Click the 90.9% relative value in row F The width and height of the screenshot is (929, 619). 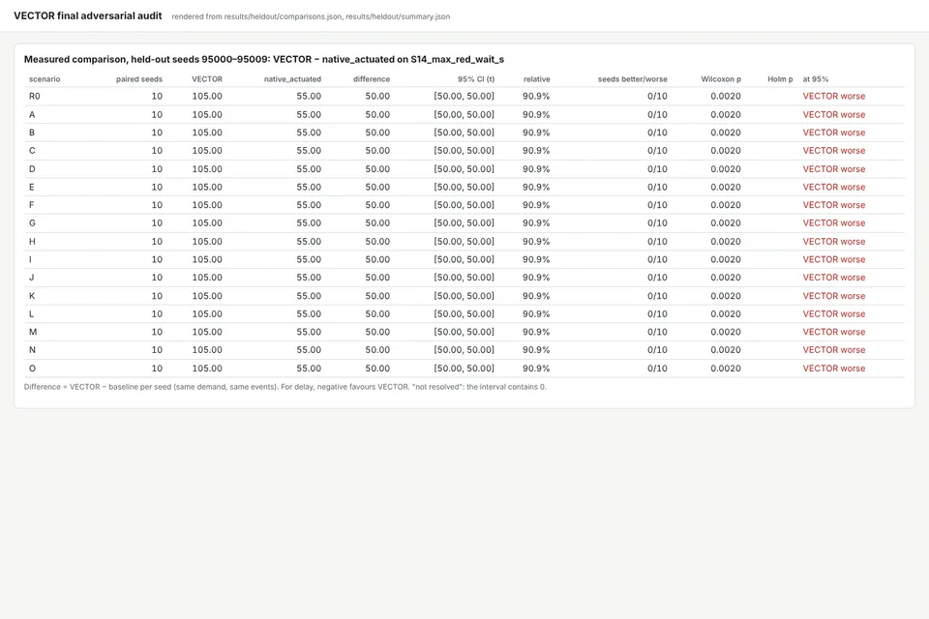[x=536, y=205]
